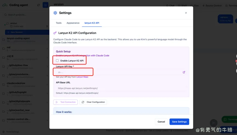Click the Coding agent logo icon
The image size is (237, 135).
pyautogui.click(x=5, y=5)
